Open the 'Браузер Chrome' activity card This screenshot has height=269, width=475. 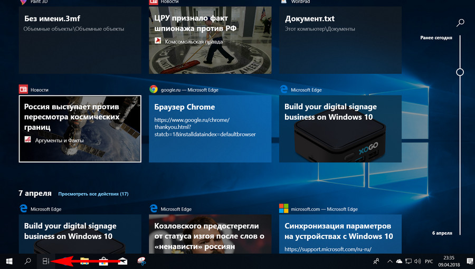(x=210, y=129)
